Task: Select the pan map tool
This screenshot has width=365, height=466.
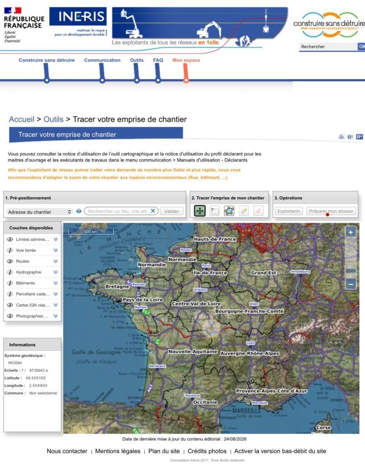Action: pyautogui.click(x=200, y=211)
